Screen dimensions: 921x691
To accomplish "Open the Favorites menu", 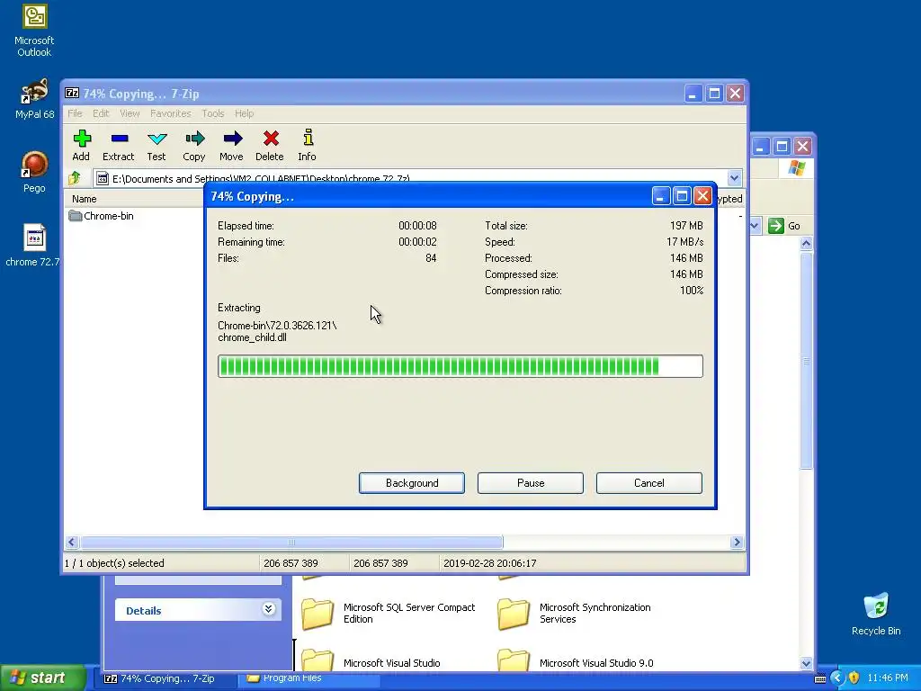I will point(170,113).
